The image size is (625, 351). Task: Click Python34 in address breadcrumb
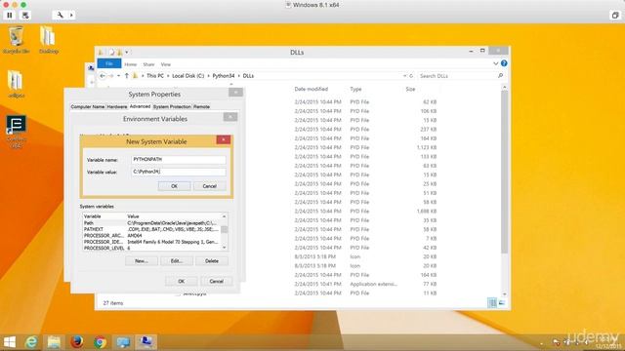pyautogui.click(x=224, y=76)
